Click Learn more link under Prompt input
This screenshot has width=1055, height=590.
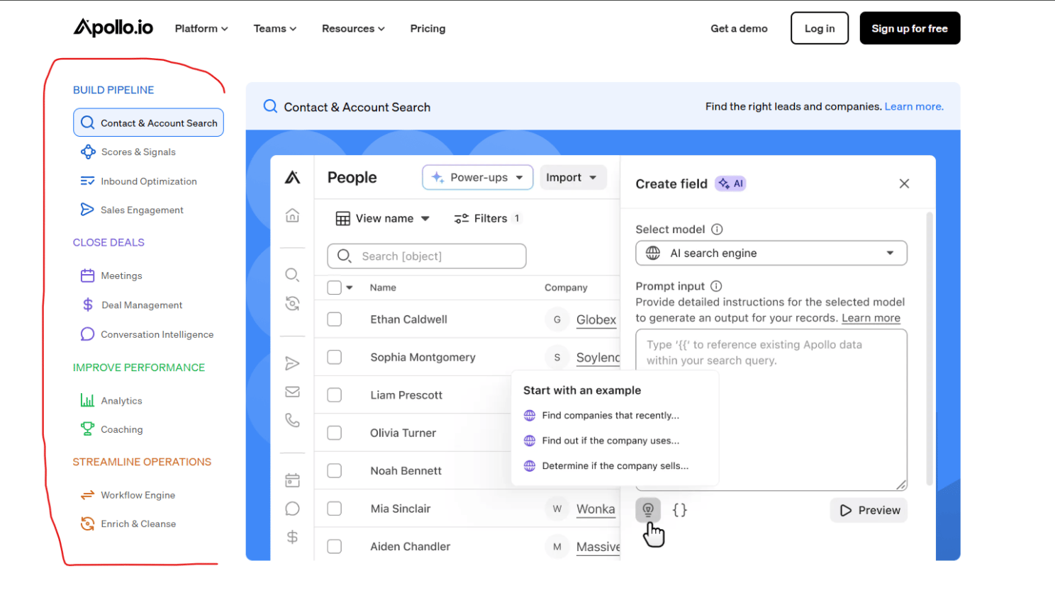coord(871,318)
